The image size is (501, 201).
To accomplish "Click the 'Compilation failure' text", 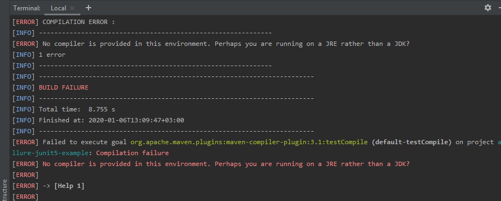I will 132,153.
